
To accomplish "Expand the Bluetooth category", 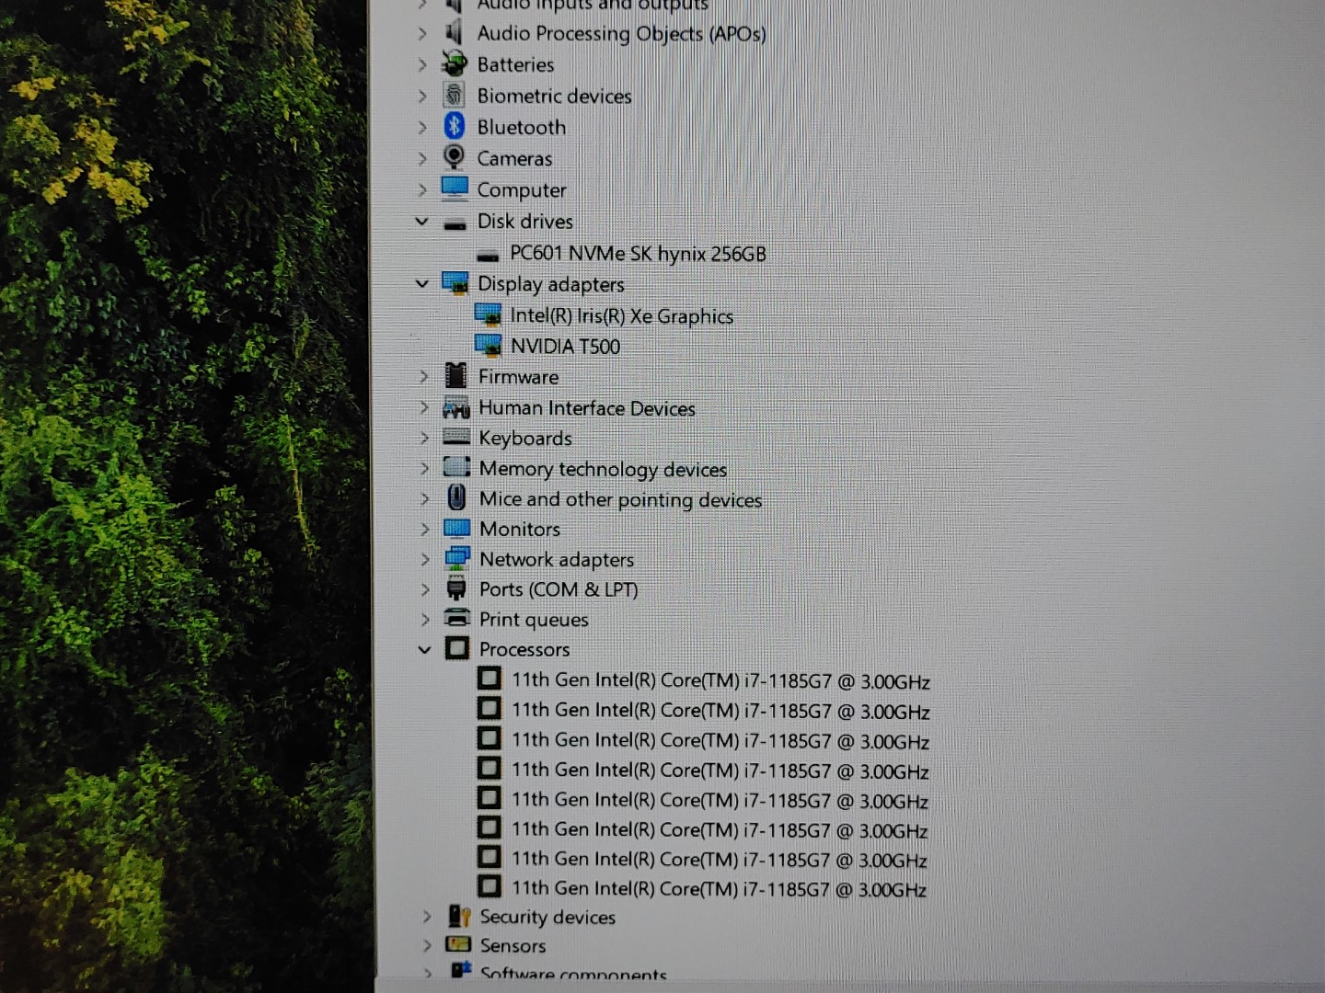I will coord(422,127).
